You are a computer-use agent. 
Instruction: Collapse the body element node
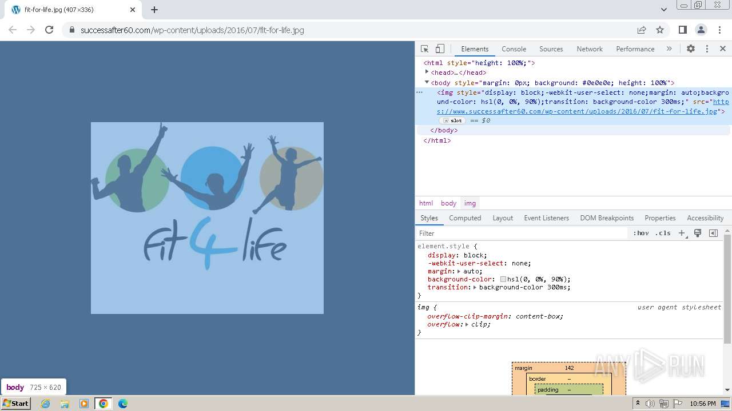pos(427,82)
